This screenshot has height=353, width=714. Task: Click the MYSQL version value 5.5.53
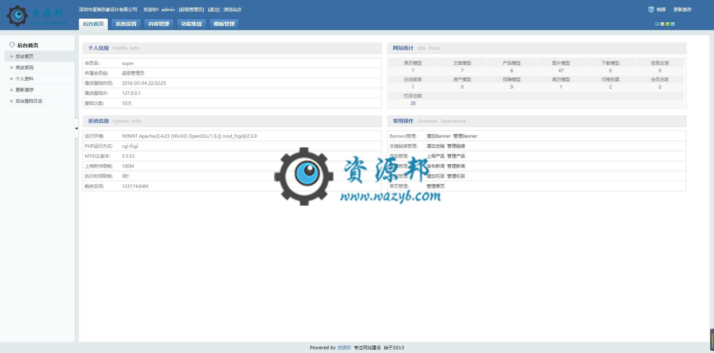(x=128, y=156)
